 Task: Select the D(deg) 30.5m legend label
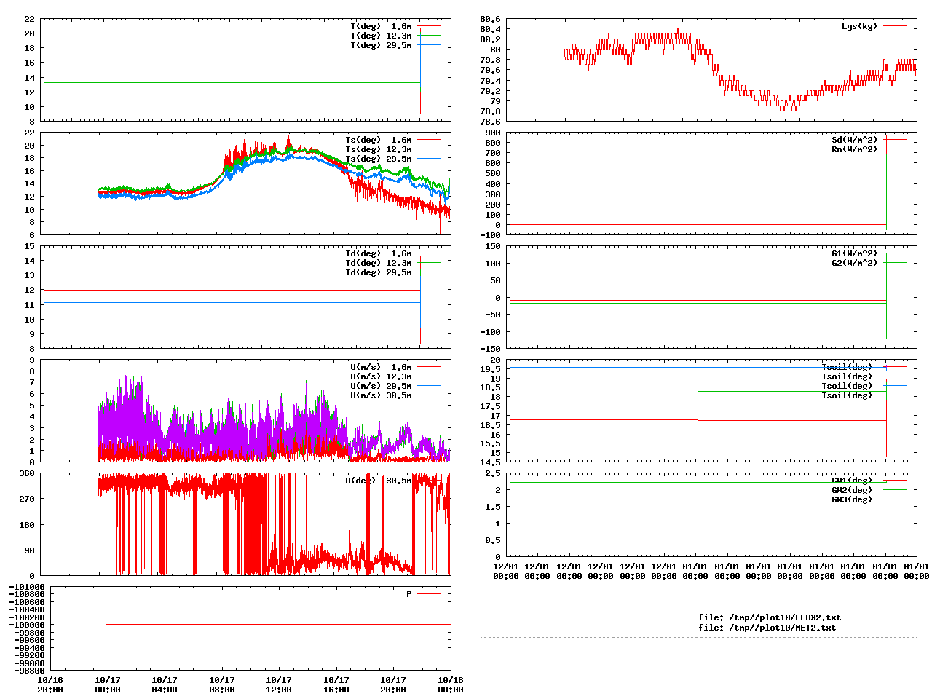[378, 481]
